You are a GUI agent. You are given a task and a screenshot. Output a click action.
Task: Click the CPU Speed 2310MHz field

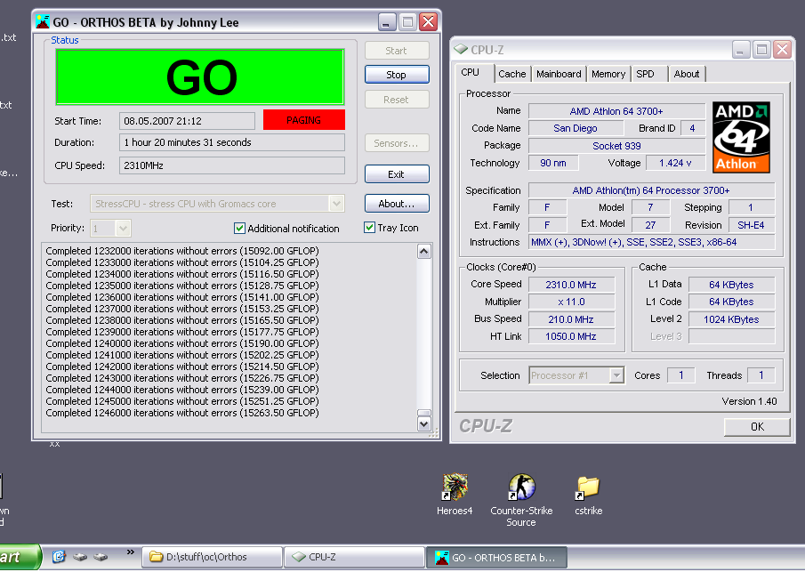click(x=232, y=165)
